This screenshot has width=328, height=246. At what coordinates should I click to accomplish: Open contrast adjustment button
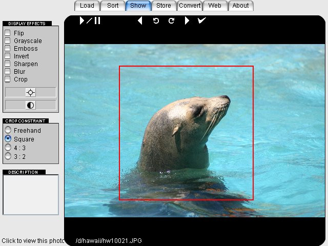pos(31,105)
